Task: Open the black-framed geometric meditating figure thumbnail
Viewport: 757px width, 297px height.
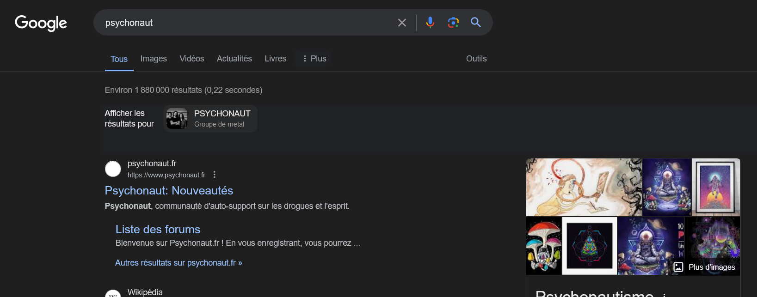Action: 590,246
